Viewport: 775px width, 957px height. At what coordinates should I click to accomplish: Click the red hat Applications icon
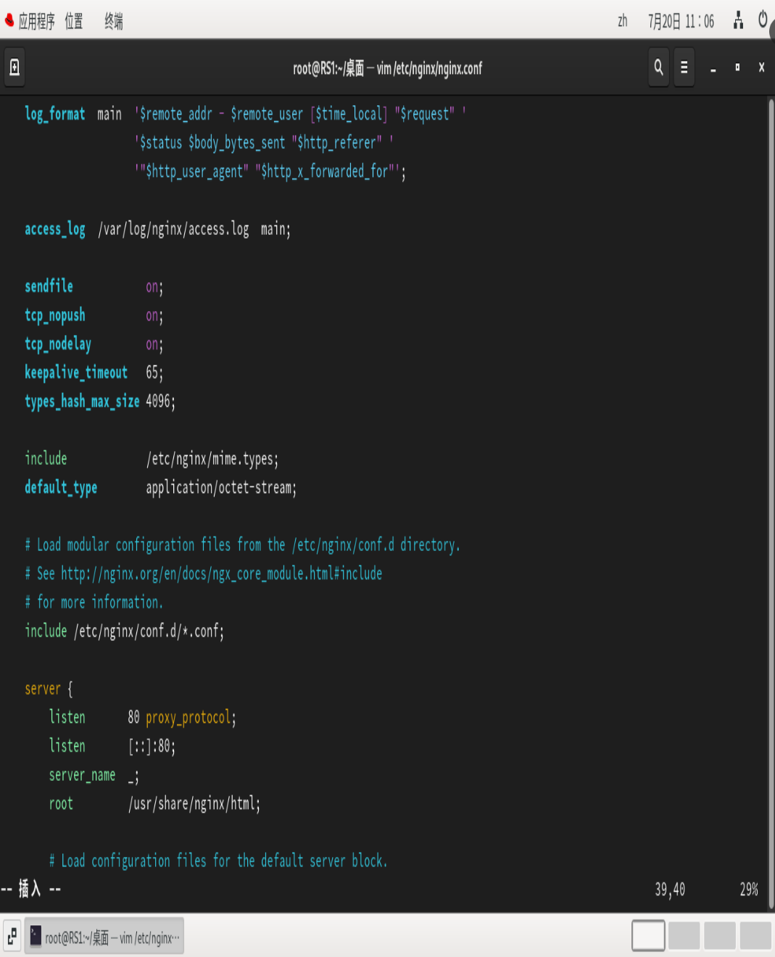[9, 20]
